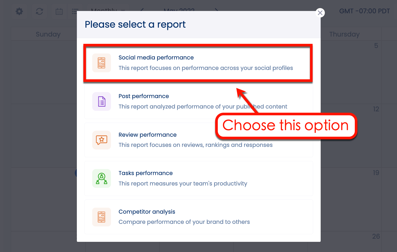The image size is (397, 252).
Task: Click the GMT -07:00 PDT timezone label
Action: (x=364, y=11)
